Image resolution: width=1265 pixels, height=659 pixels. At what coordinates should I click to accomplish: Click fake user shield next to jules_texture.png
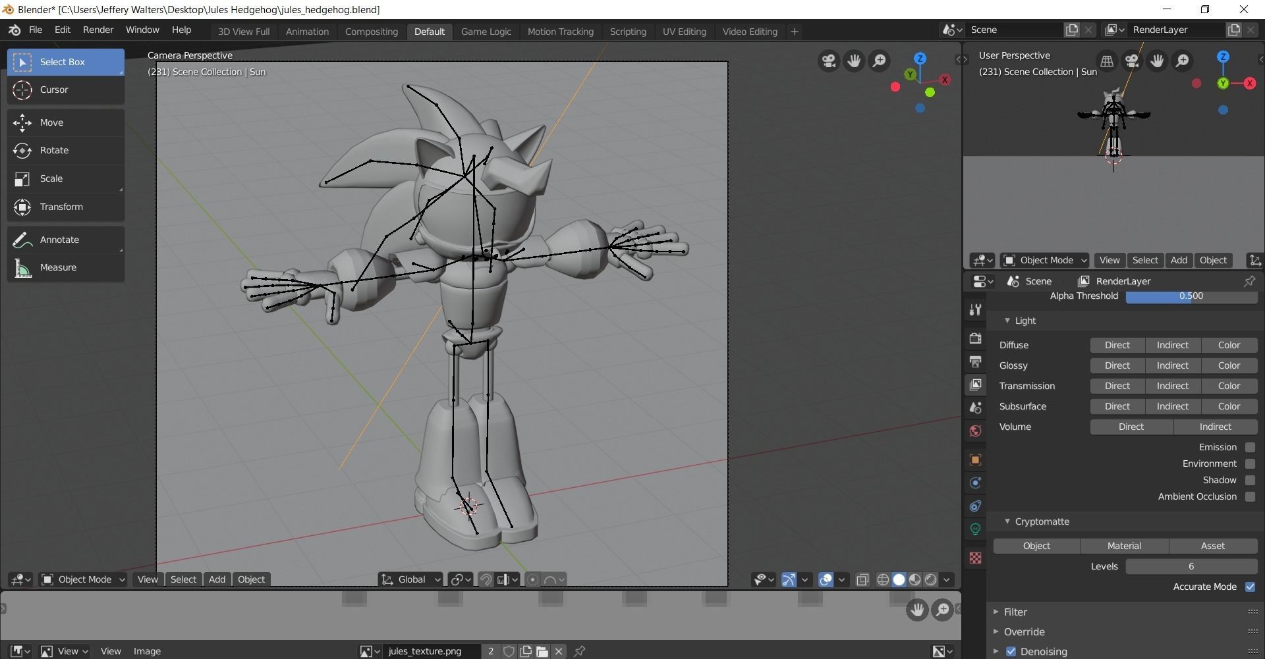pos(509,651)
